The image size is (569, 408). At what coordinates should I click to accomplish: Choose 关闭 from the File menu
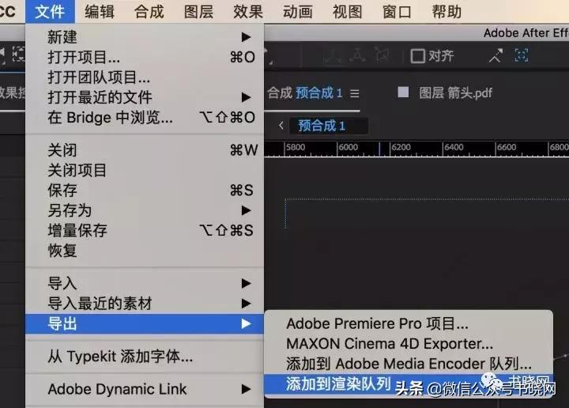[145, 150]
